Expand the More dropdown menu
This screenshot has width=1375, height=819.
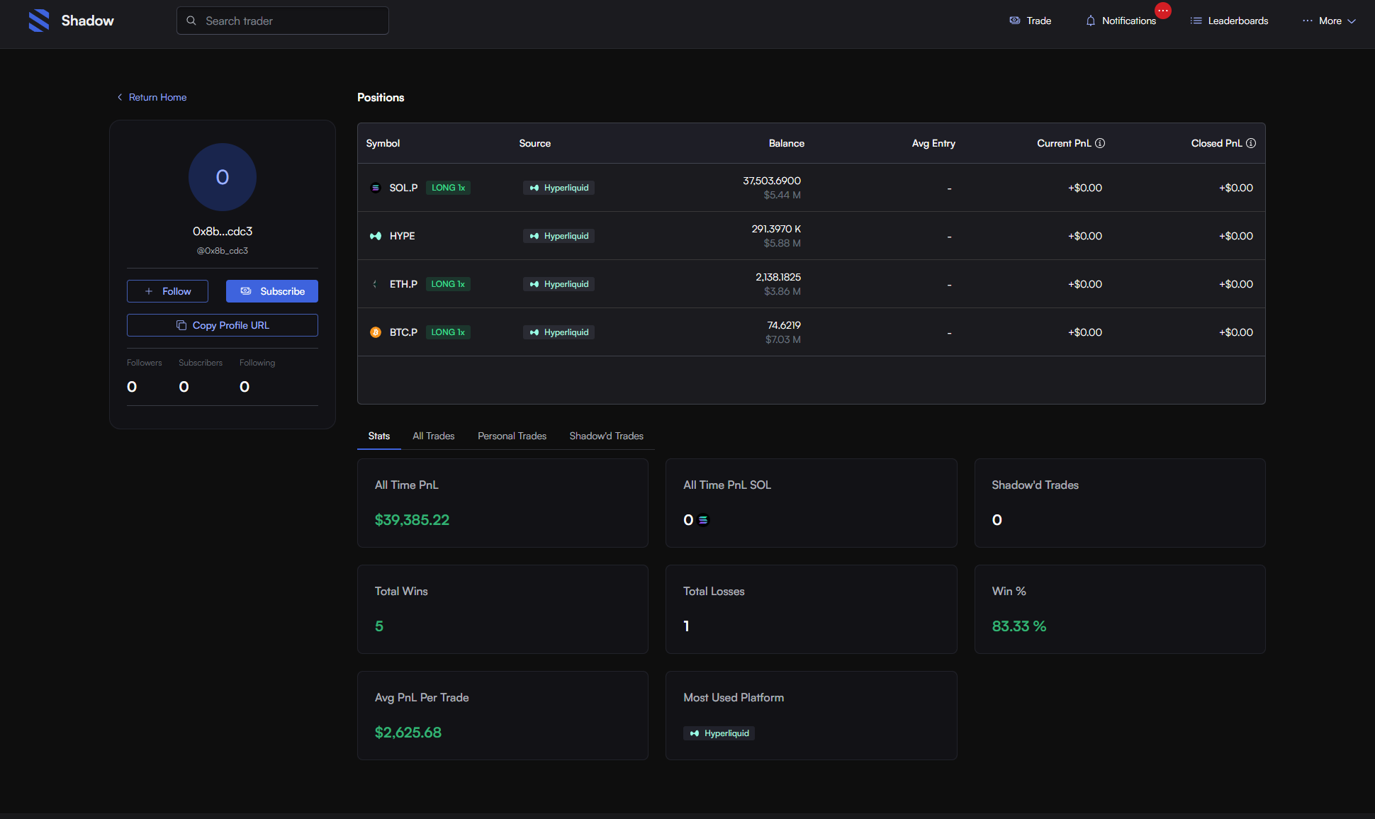pos(1330,21)
